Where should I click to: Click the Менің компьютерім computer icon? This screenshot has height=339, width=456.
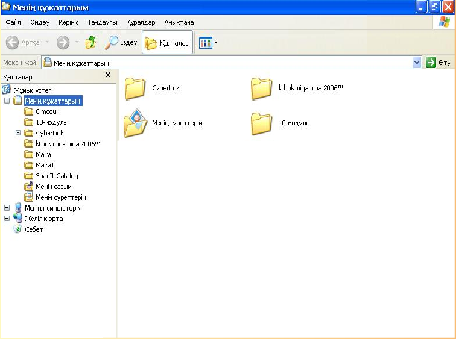18,208
